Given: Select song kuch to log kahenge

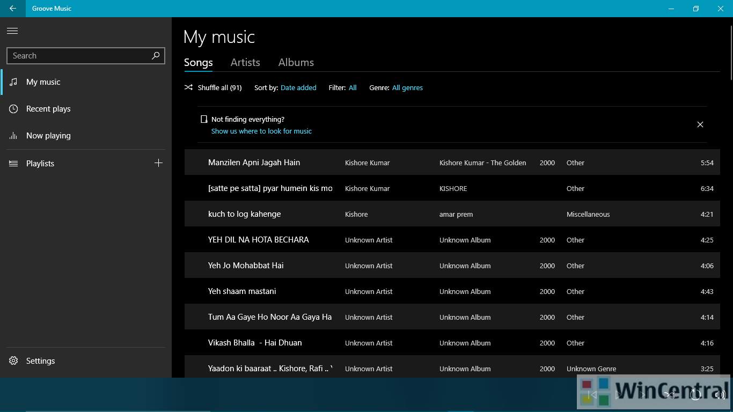Looking at the screenshot, I should coord(245,214).
